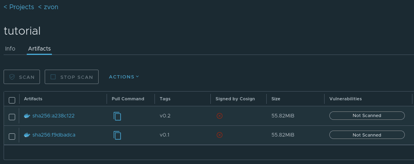Image resolution: width=414 pixels, height=164 pixels.
Task: Copy pull command for sha256:f9dbadca
Action: (x=117, y=135)
